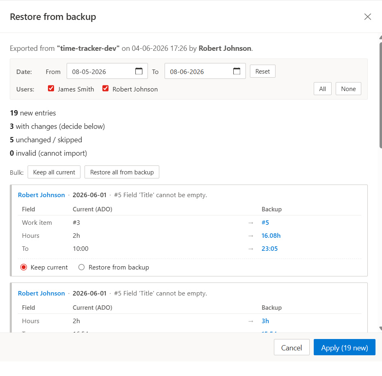The image size is (382, 376).
Task: Click the 3 with changes summary line
Action: tap(57, 126)
